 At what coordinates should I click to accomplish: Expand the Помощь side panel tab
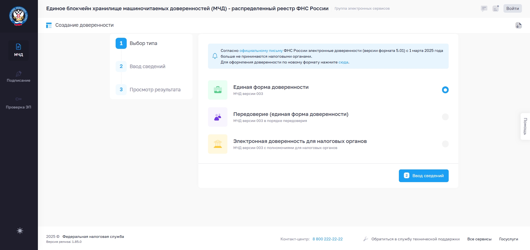[x=525, y=126]
